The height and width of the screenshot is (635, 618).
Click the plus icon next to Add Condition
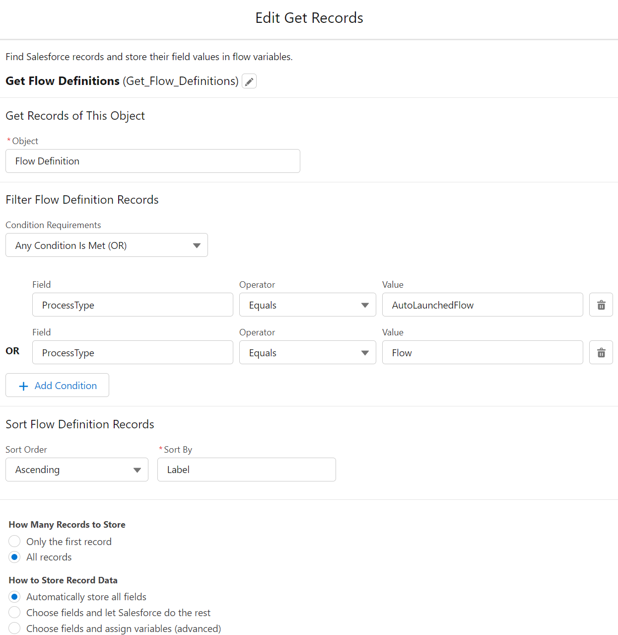pos(23,386)
